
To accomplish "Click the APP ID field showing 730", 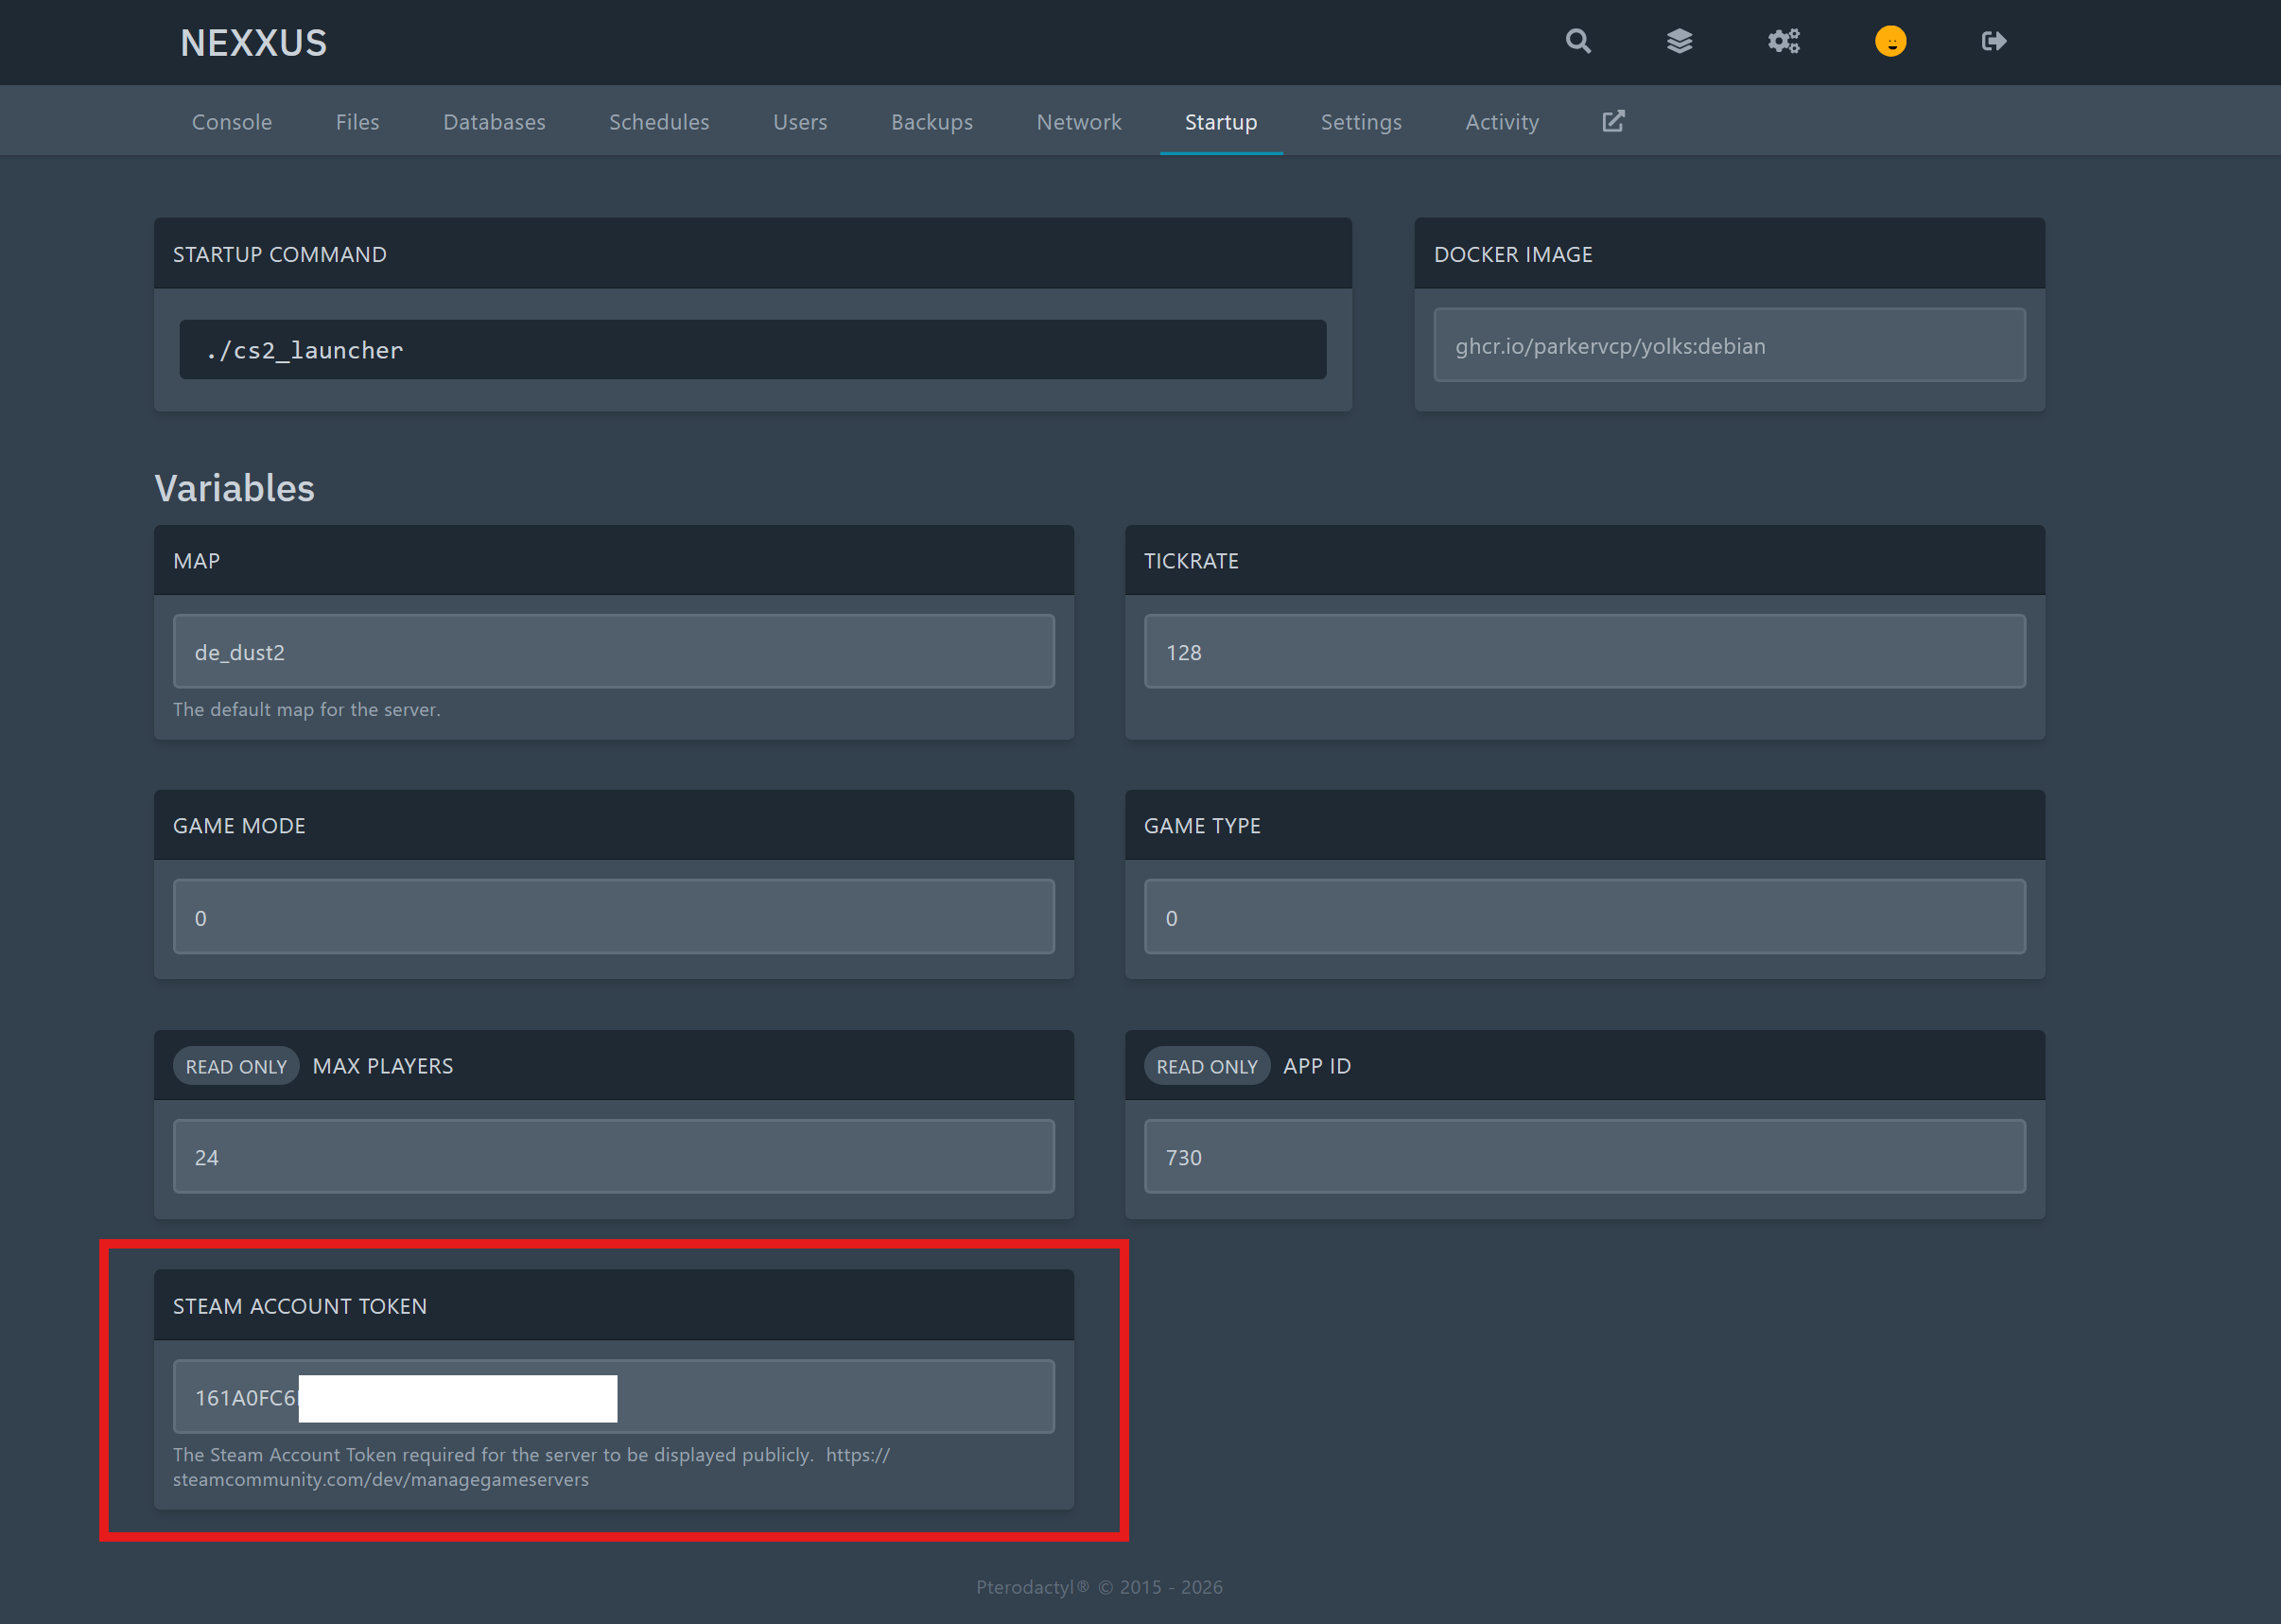I will (1584, 1156).
